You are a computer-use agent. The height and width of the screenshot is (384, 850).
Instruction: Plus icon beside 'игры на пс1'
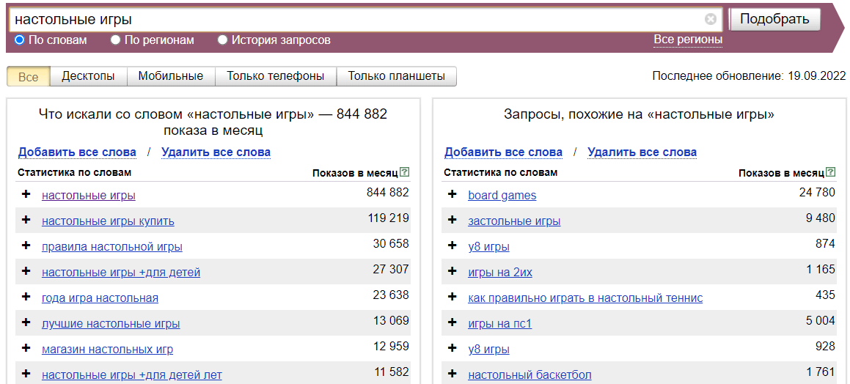[452, 322]
